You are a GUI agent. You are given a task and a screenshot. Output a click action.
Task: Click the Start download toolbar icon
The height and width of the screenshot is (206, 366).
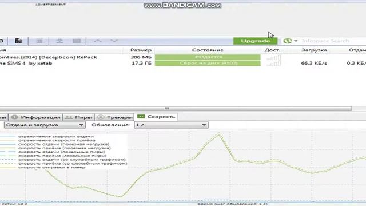click(x=59, y=41)
